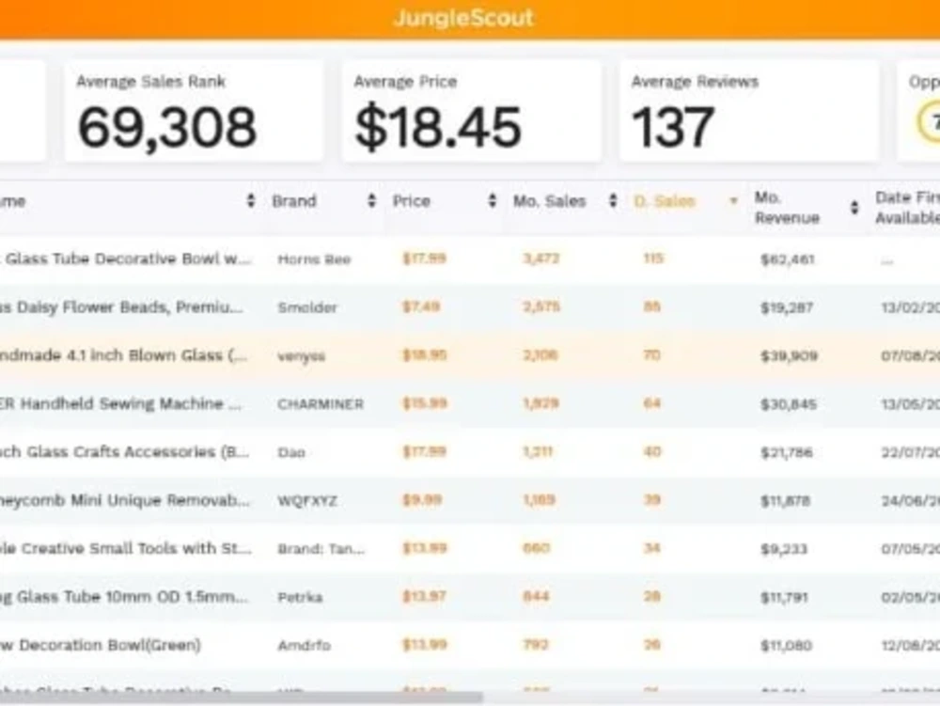Click the $39,909 monthly revenue cell
The width and height of the screenshot is (940, 706).
coord(789,356)
